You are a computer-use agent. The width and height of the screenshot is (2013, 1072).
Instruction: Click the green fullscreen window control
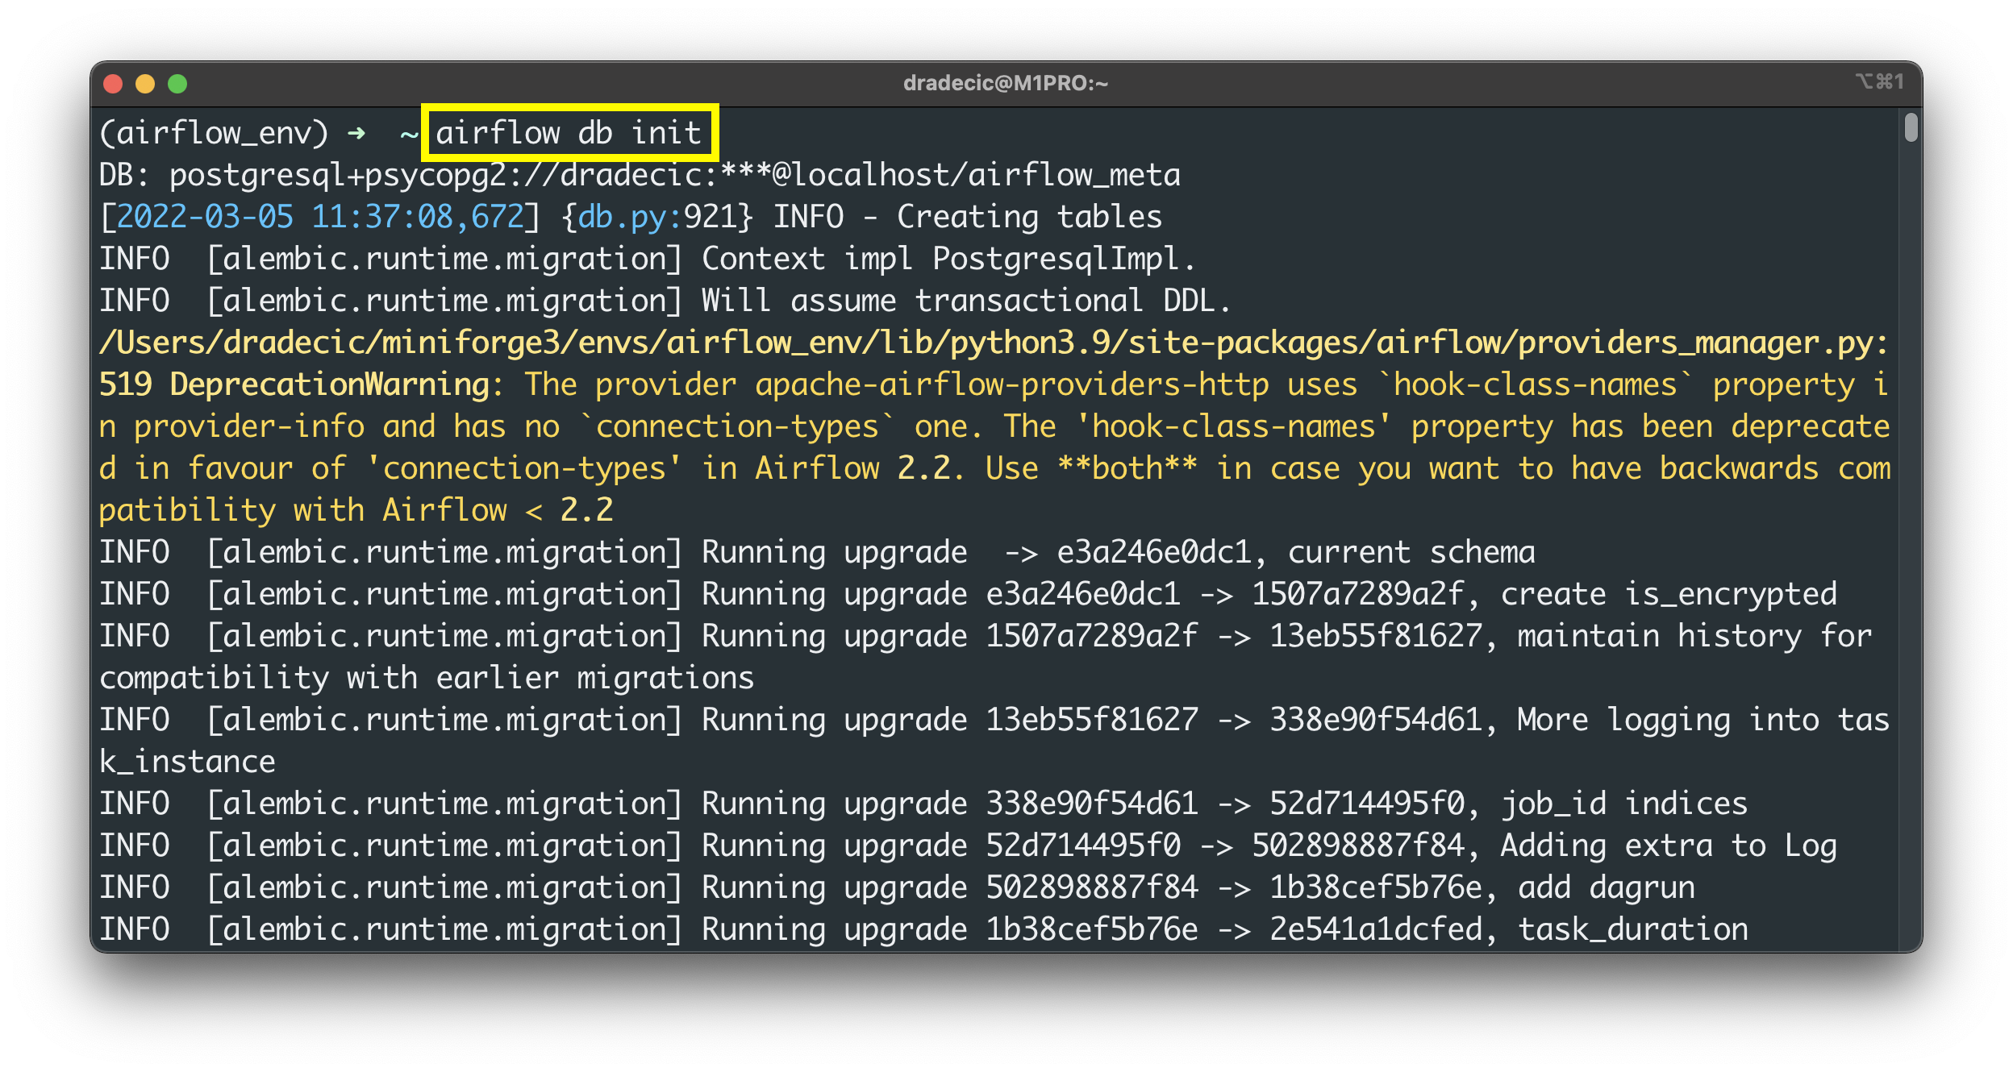click(177, 83)
